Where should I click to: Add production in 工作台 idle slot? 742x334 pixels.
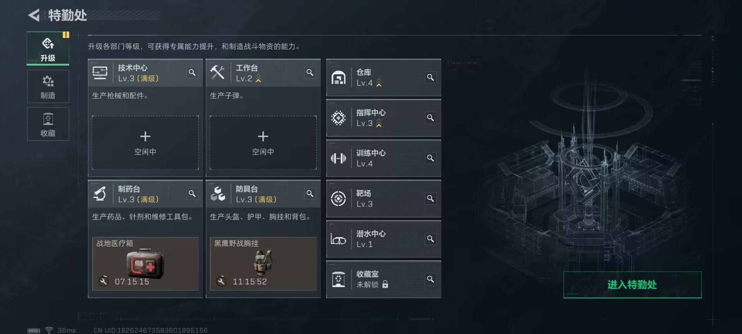pos(263,143)
